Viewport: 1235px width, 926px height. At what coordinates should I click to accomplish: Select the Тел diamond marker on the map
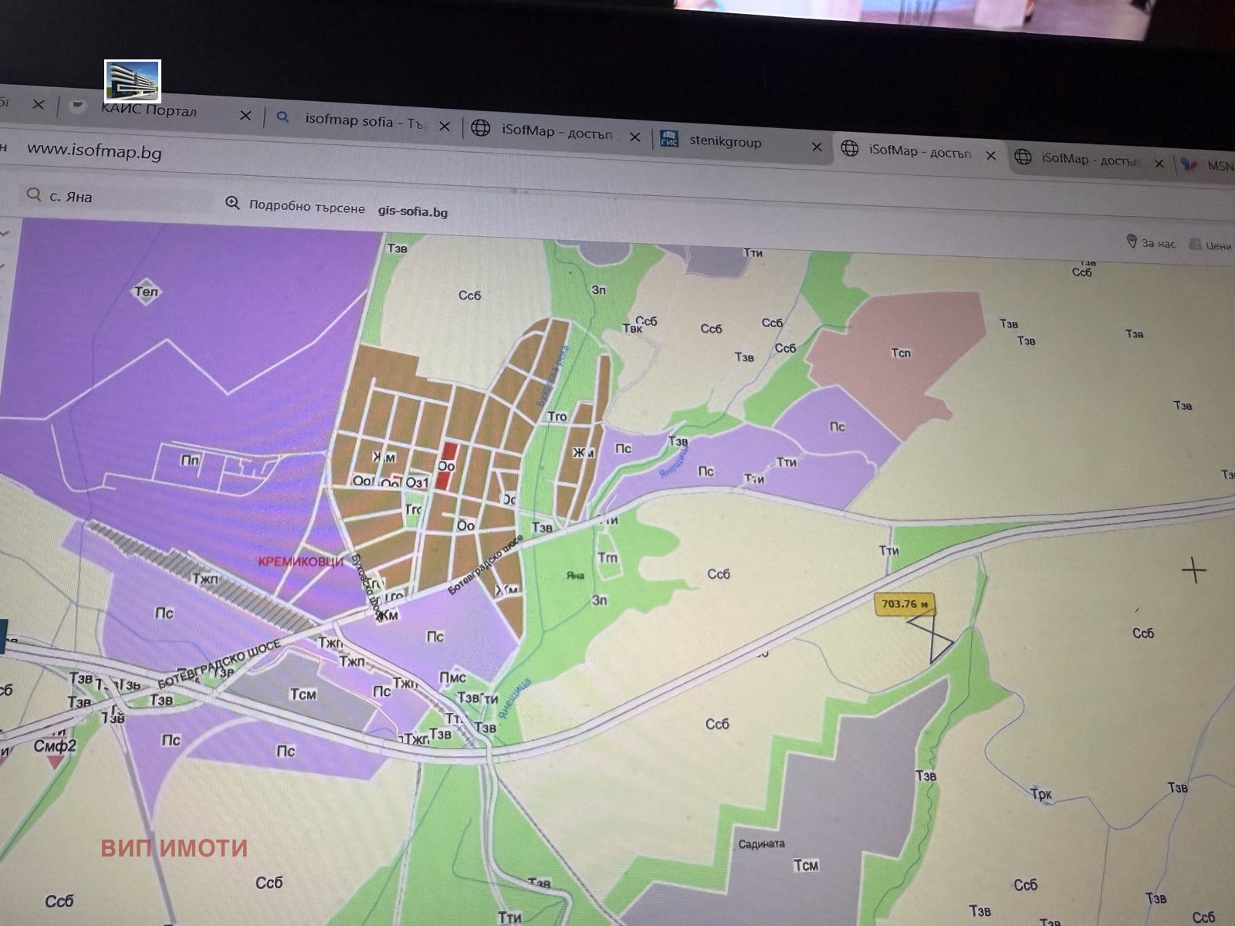[x=146, y=291]
